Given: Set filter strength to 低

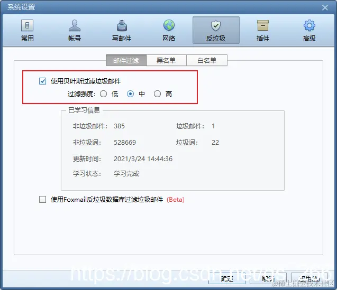Looking at the screenshot, I should pyautogui.click(x=103, y=94).
